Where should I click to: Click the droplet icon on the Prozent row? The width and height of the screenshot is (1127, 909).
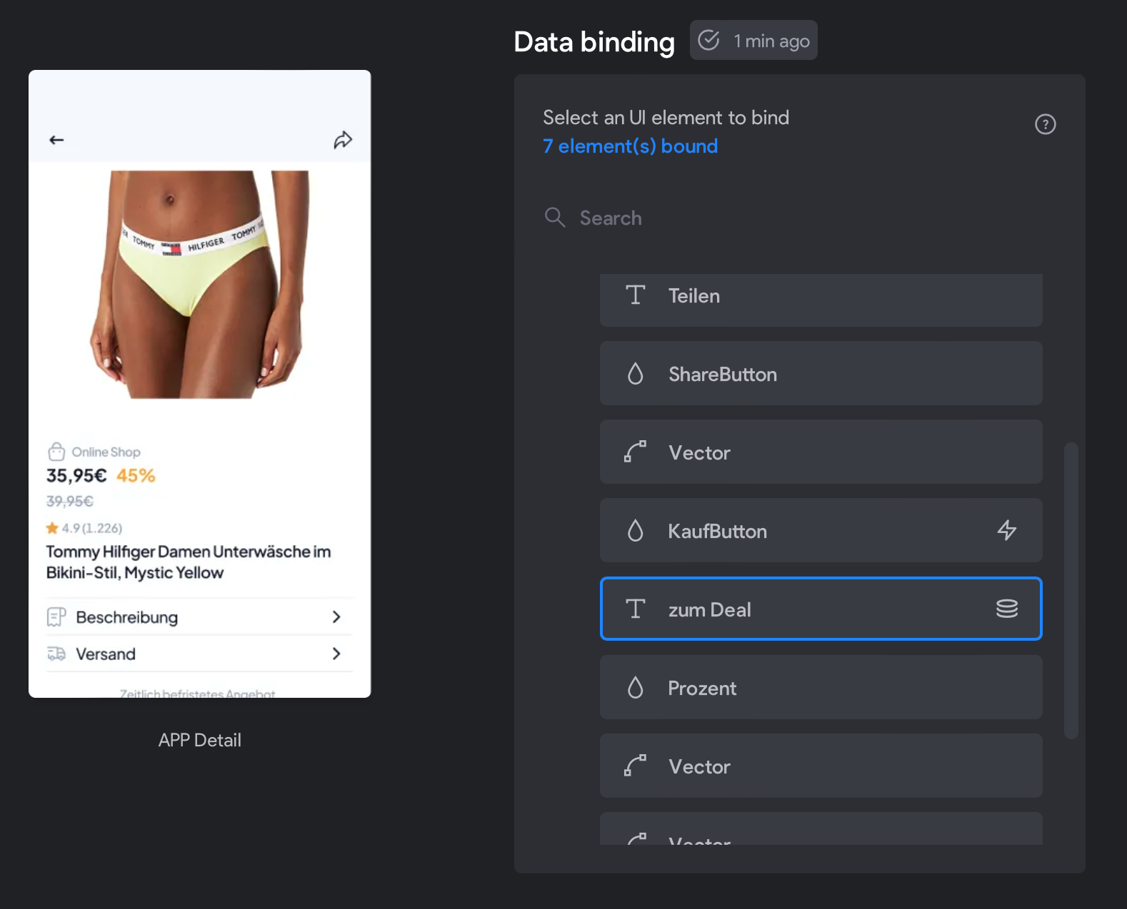click(636, 687)
